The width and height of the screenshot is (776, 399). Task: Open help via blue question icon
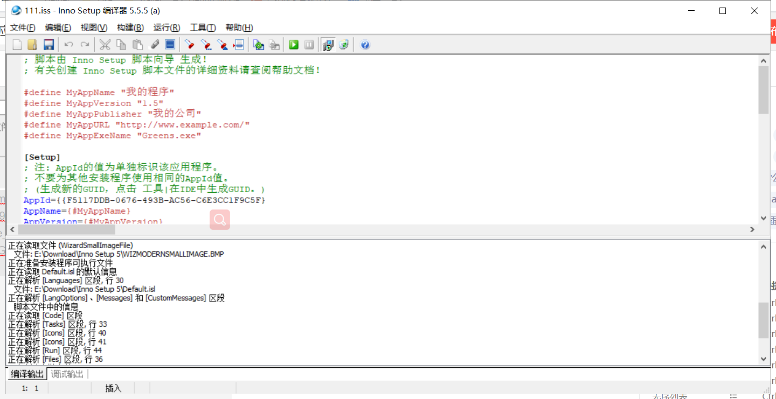click(x=365, y=45)
